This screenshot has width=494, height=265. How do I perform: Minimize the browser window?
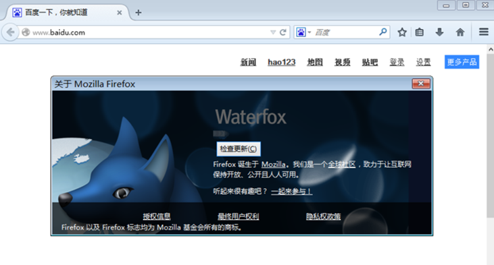[446, 5]
